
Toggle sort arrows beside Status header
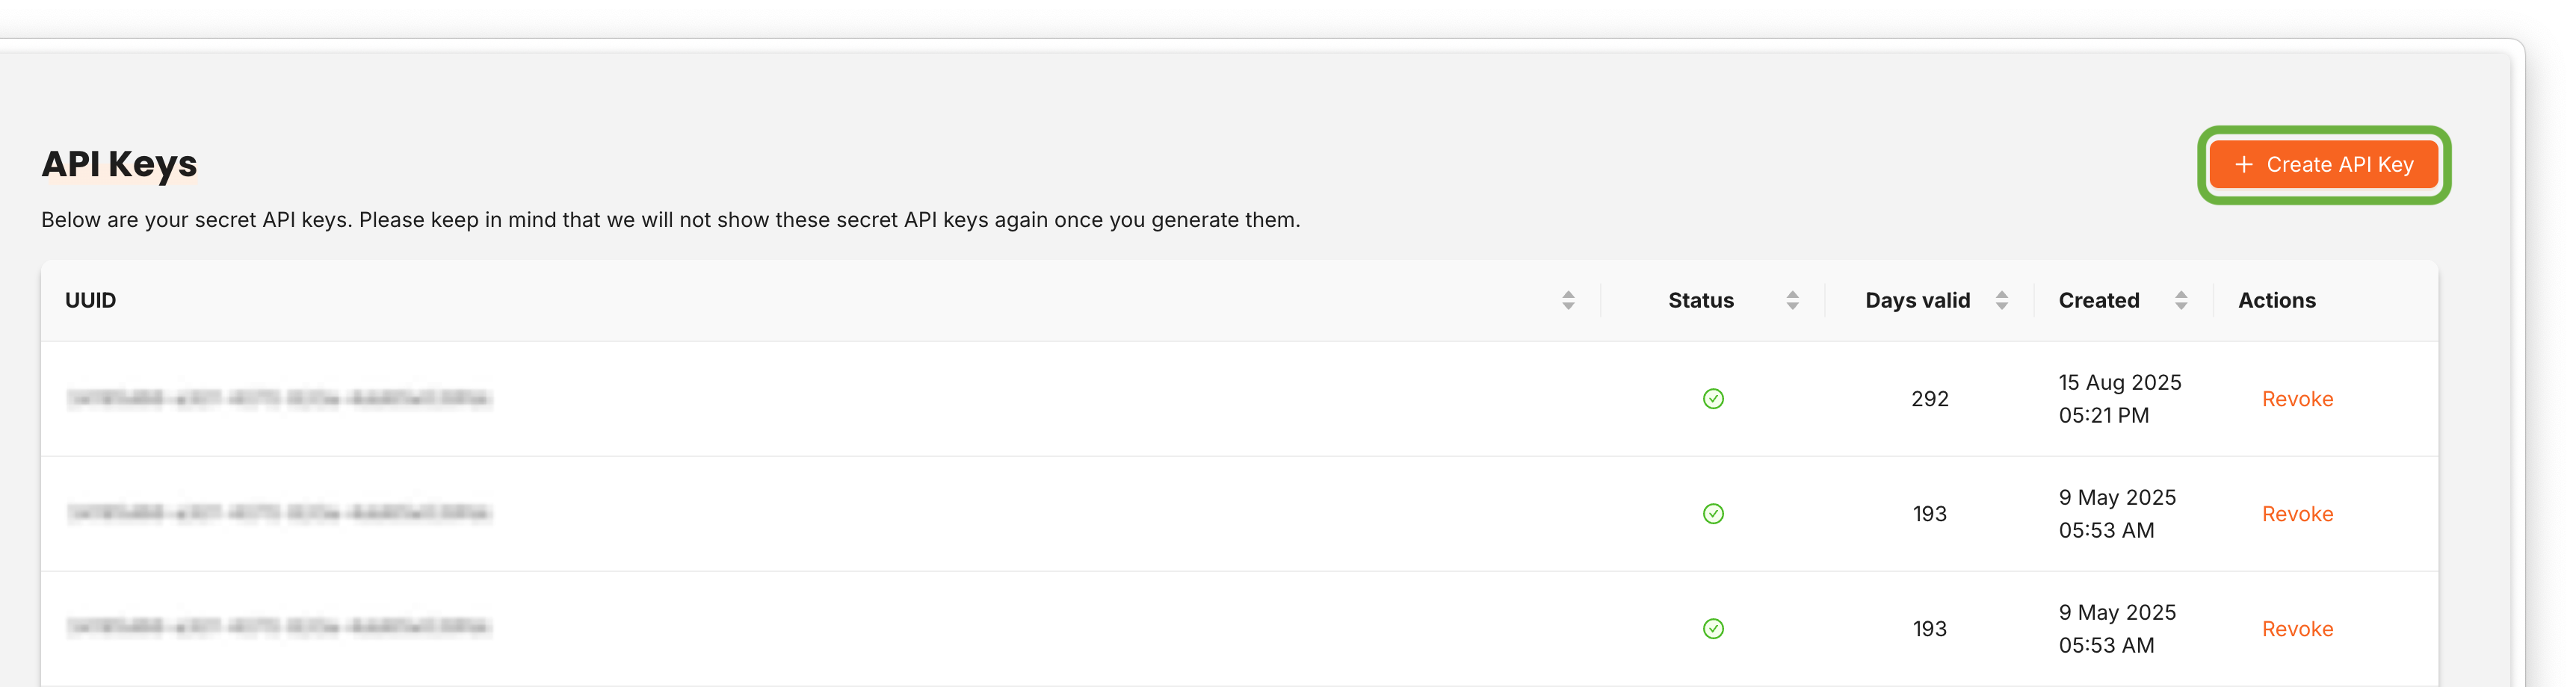tap(1792, 300)
